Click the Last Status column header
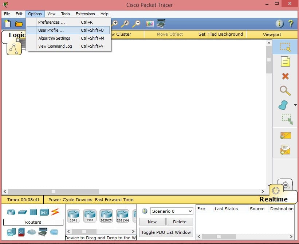The image size is (299, 244). pyautogui.click(x=226, y=209)
